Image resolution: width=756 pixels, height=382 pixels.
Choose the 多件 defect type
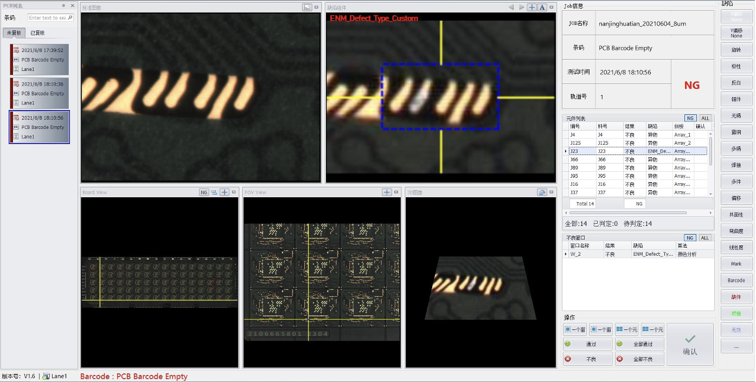736,182
